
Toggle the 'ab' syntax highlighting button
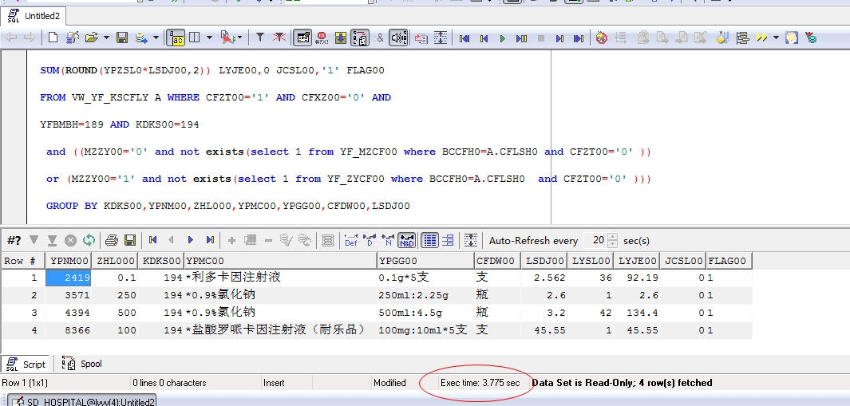coord(176,38)
